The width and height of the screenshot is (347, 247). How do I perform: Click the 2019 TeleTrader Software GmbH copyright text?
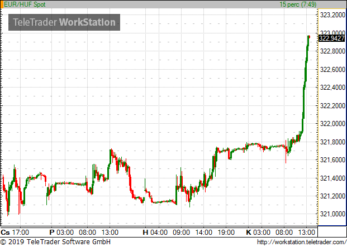pos(55,241)
